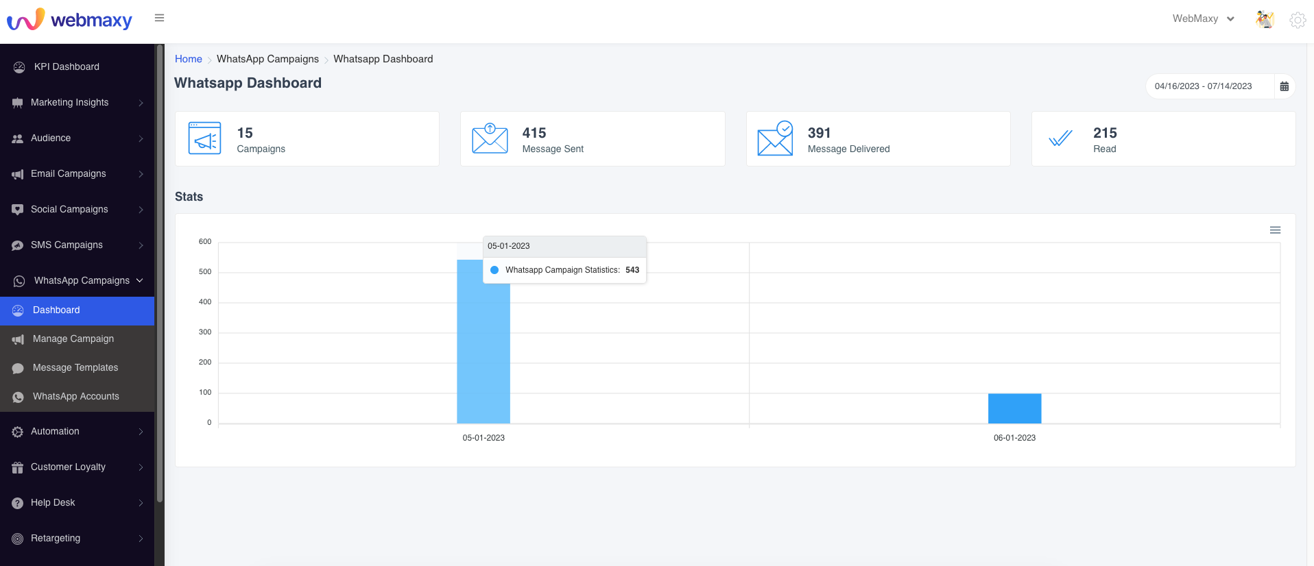The image size is (1314, 566).
Task: Open the Audience menu item
Action: [77, 138]
